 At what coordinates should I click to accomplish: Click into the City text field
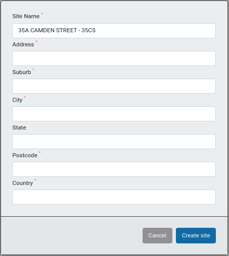coord(114,114)
